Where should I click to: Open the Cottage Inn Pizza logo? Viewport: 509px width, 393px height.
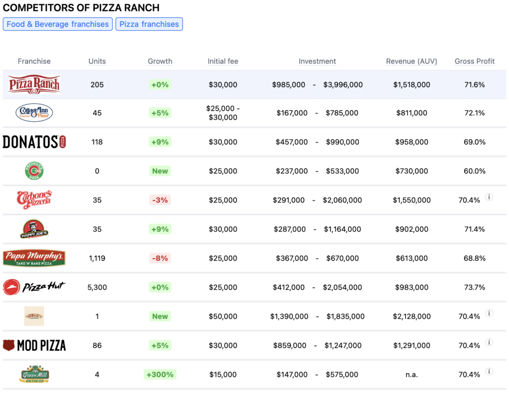[x=34, y=113]
